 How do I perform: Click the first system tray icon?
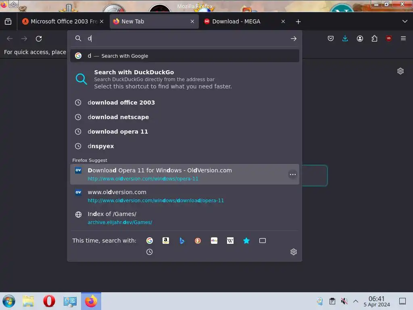pos(320,301)
